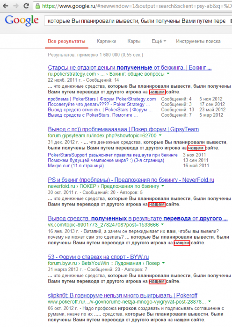Open Инструменты поиска search tools
The height and width of the screenshot is (327, 232).
pyautogui.click(x=198, y=41)
